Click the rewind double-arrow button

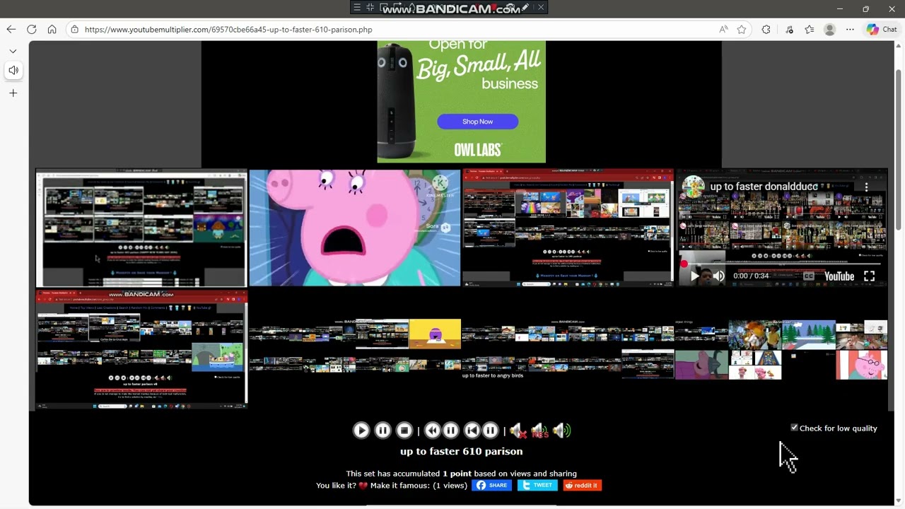[432, 431]
